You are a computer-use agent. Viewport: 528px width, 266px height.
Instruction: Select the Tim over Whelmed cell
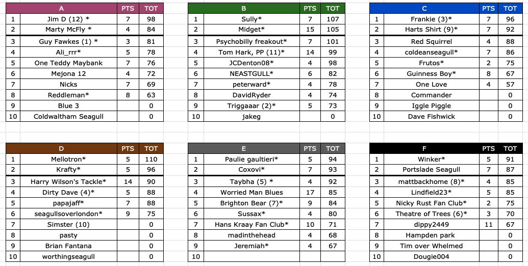click(432, 246)
